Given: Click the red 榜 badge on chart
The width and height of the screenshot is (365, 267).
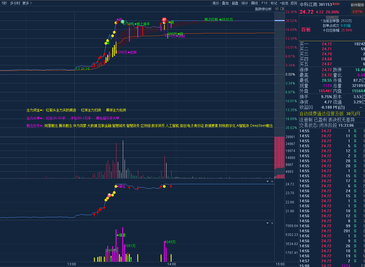Looking at the screenshot, I should (164, 20).
